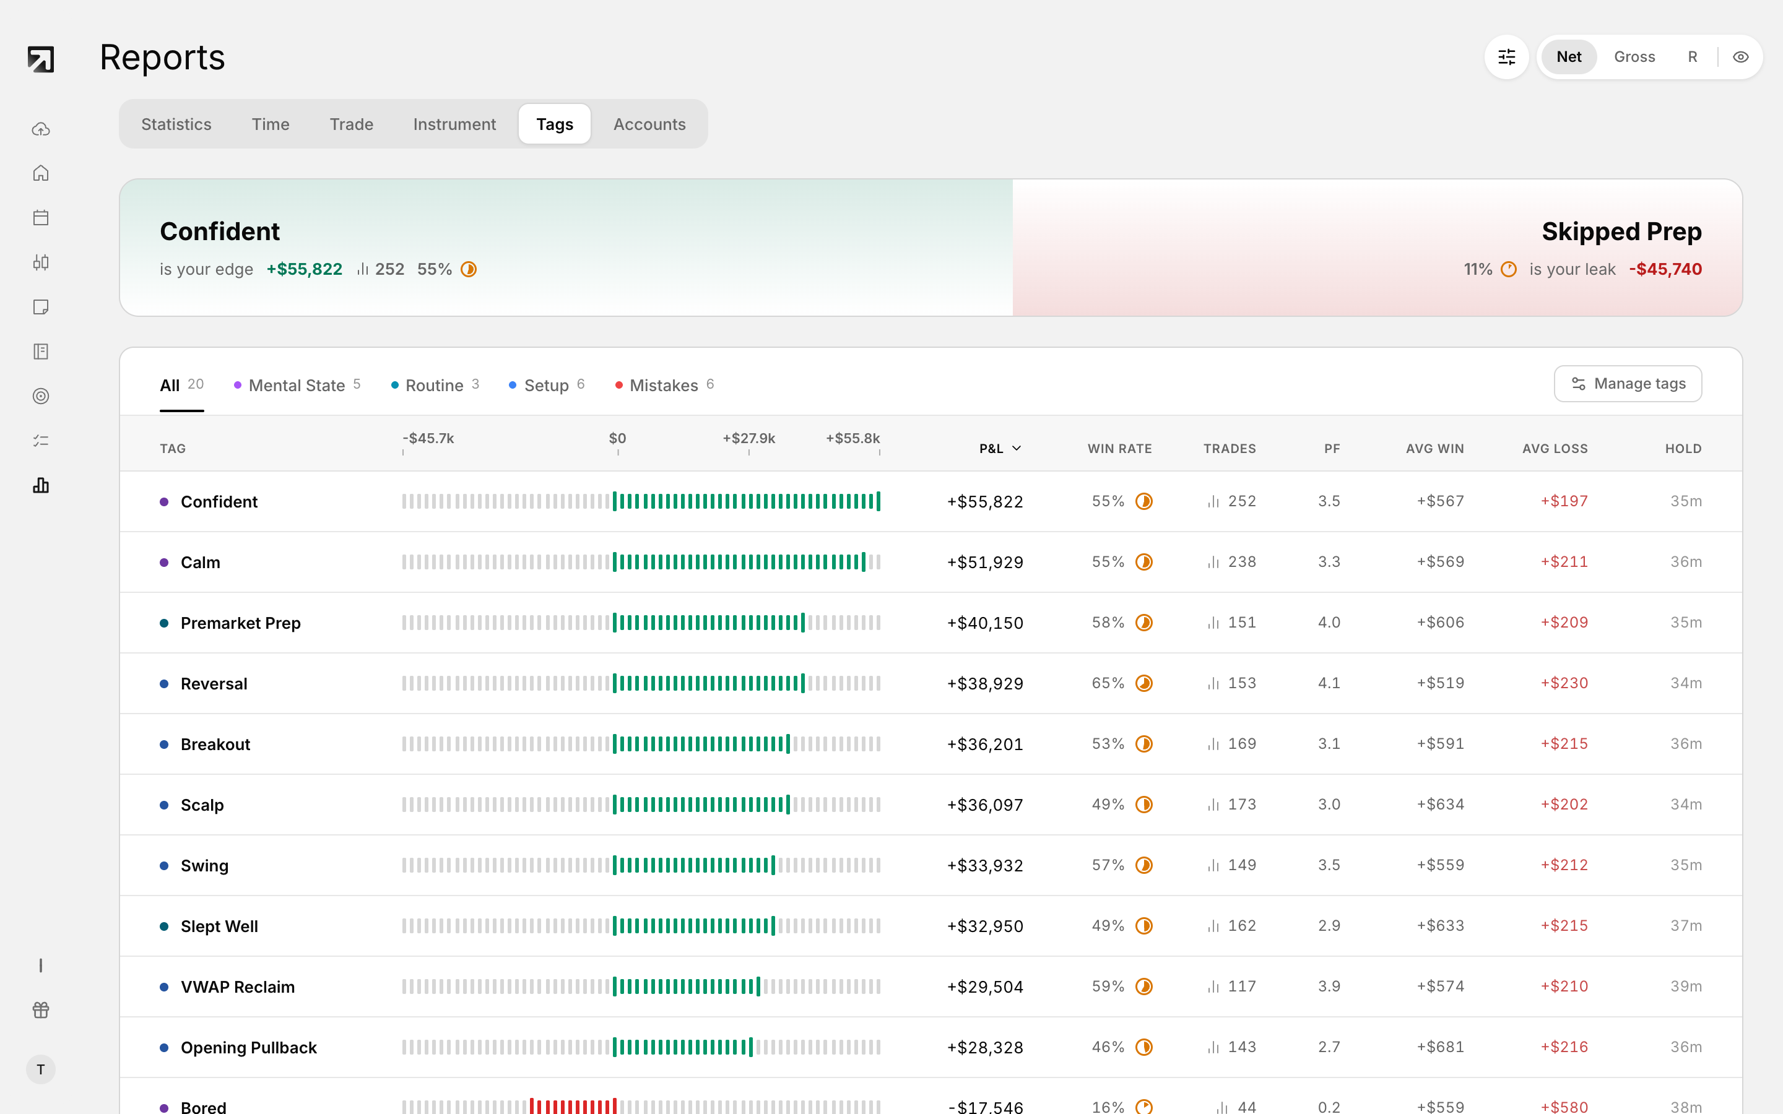Sort table by WIN RATE header

click(1119, 448)
